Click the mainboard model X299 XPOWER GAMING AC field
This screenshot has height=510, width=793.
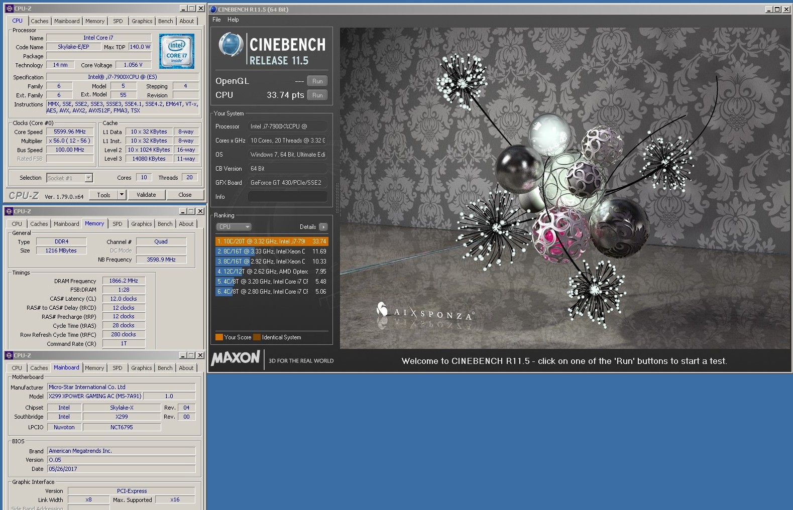click(x=95, y=396)
